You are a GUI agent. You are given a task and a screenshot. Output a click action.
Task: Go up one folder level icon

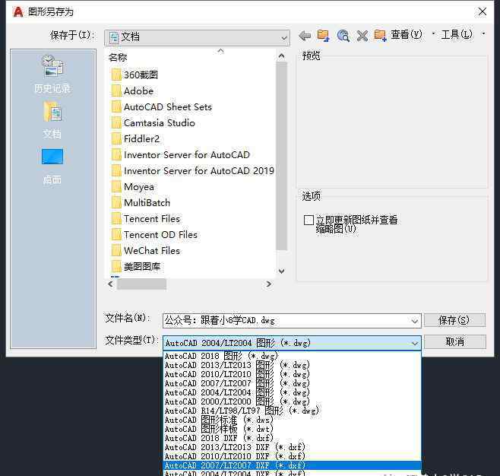pos(324,36)
